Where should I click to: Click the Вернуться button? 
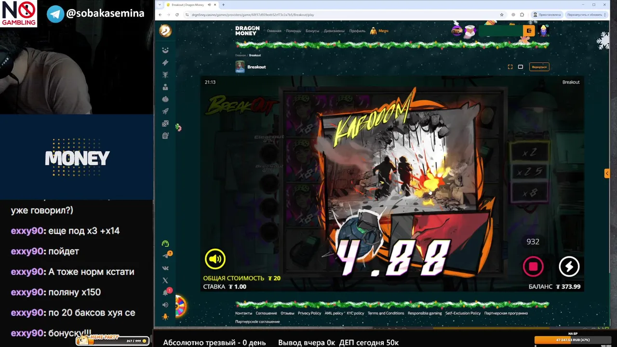539,67
